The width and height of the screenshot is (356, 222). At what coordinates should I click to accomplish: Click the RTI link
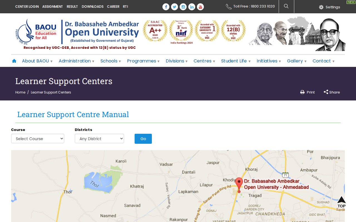pyautogui.click(x=125, y=6)
